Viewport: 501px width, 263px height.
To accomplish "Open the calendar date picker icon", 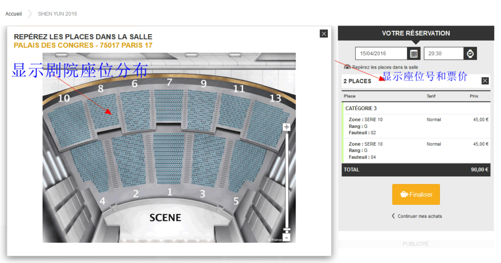I will tap(414, 53).
